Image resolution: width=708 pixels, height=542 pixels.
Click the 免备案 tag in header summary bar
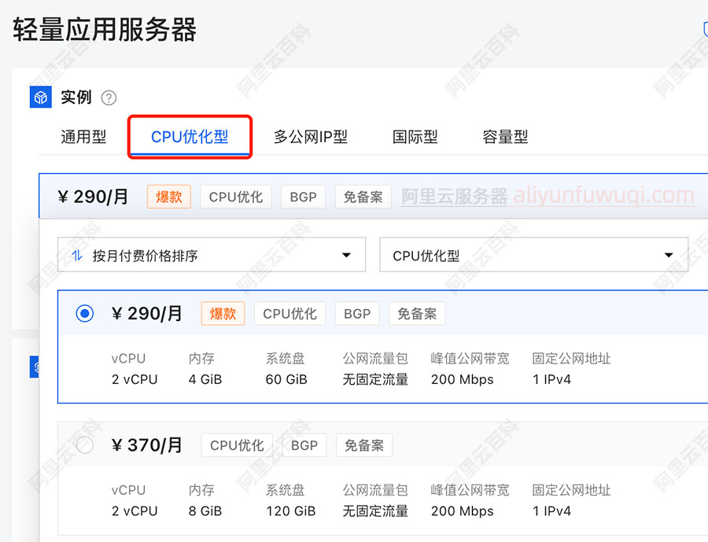coord(363,197)
